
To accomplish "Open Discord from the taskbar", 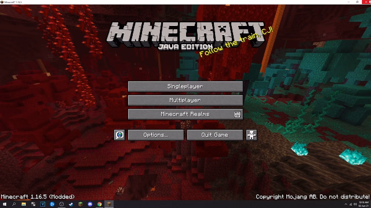I will pos(90,204).
